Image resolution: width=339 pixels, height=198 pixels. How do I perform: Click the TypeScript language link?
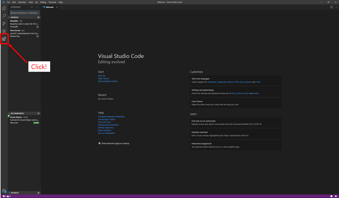pos(222,82)
